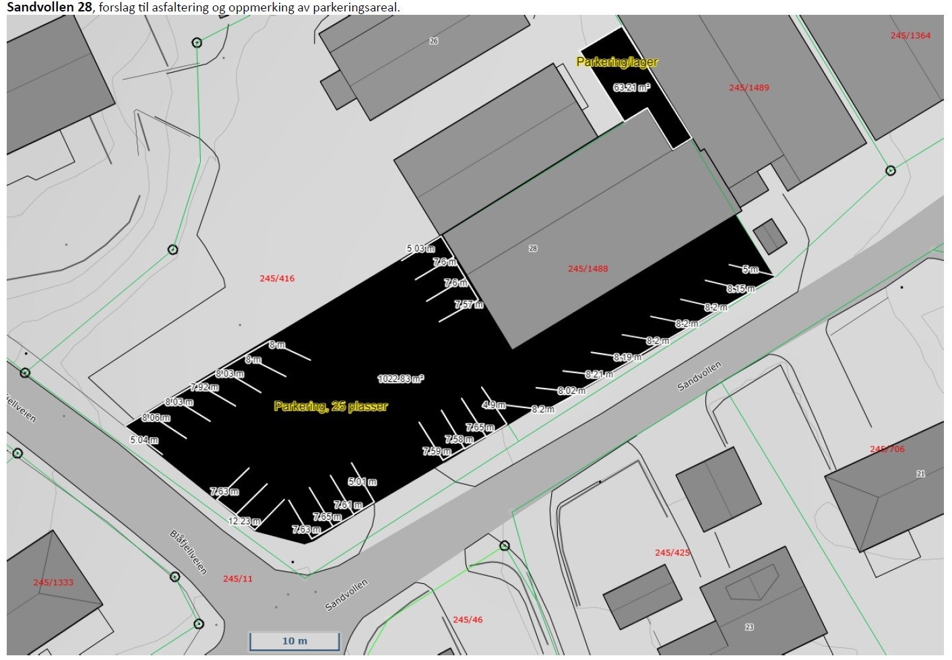
Task: Click building number 21 label
Action: point(920,474)
